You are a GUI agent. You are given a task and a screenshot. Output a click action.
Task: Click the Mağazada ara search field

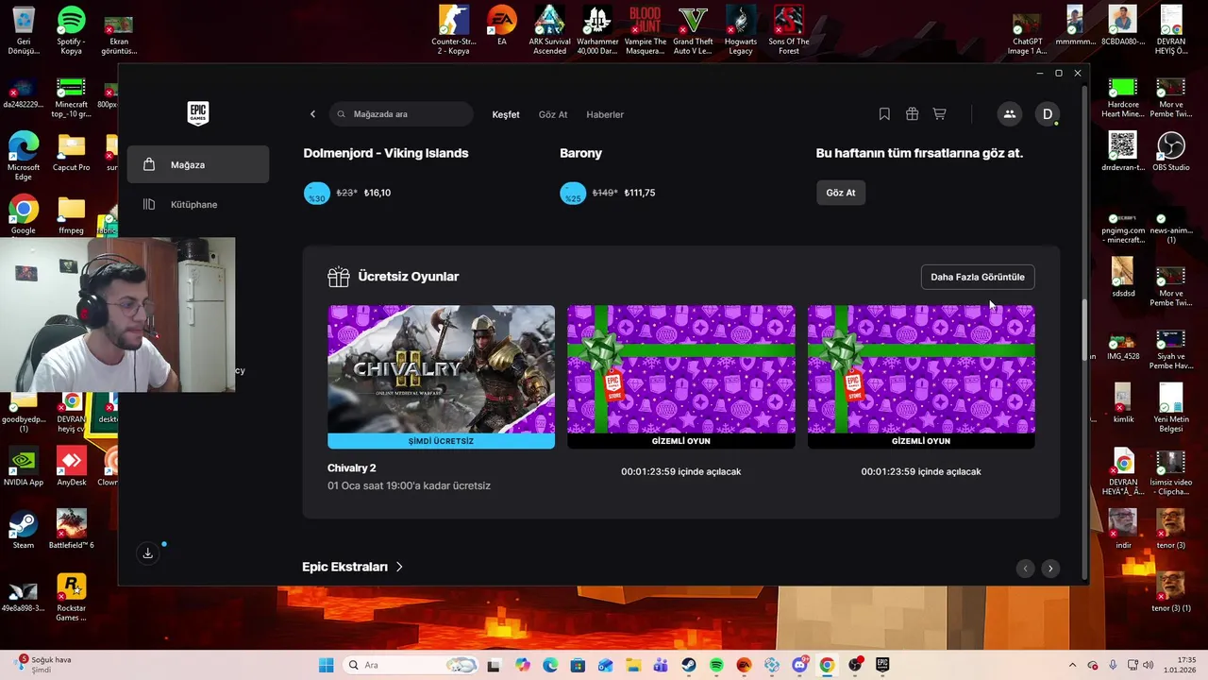pyautogui.click(x=402, y=114)
